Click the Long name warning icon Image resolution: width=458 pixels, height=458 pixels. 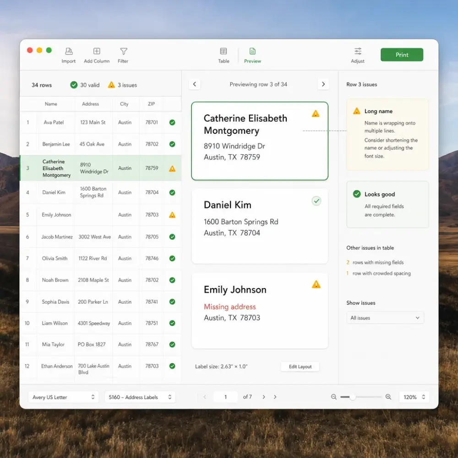tap(357, 111)
